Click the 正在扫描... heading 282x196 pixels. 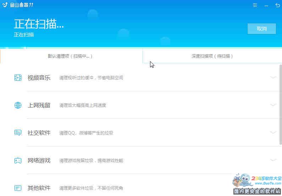(x=39, y=24)
